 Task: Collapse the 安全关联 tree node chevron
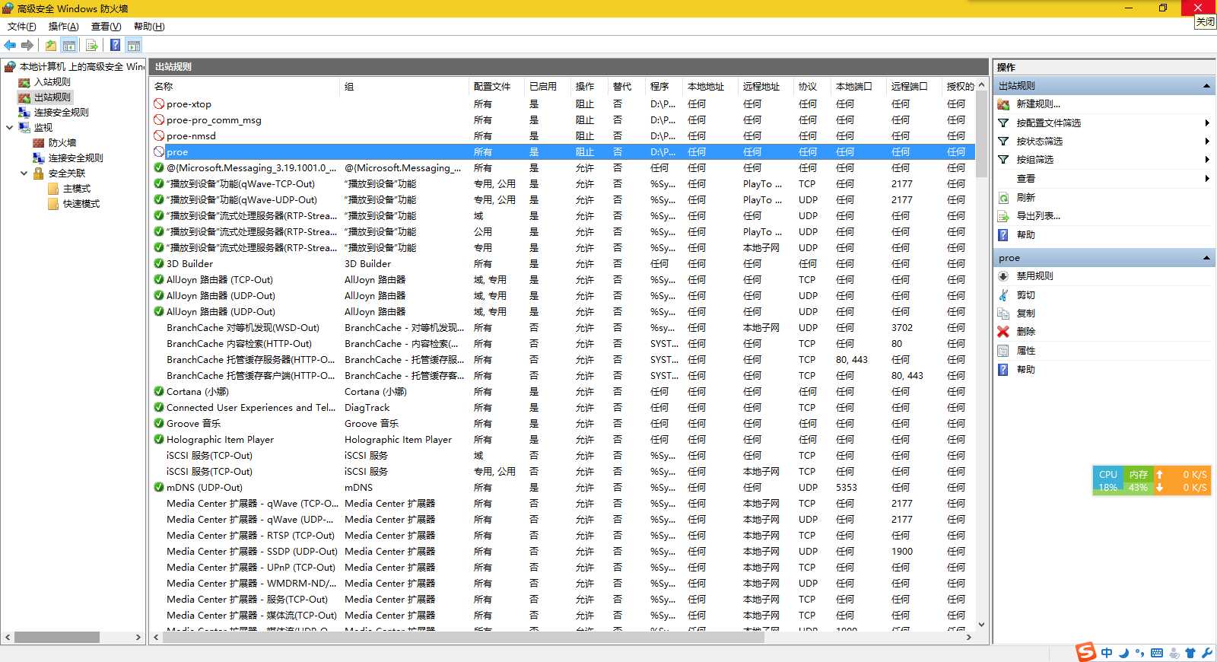(24, 173)
